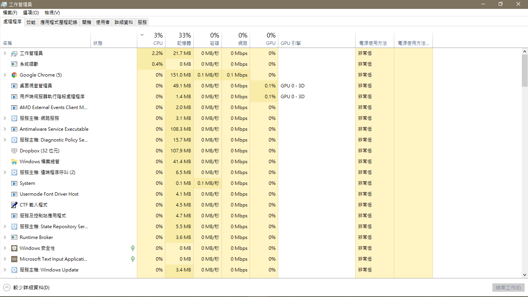Click the vertical scrollbar thumb
The image size is (528, 297).
pyautogui.click(x=525, y=70)
